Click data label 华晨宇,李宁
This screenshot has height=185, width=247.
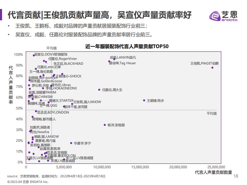(x=82, y=143)
